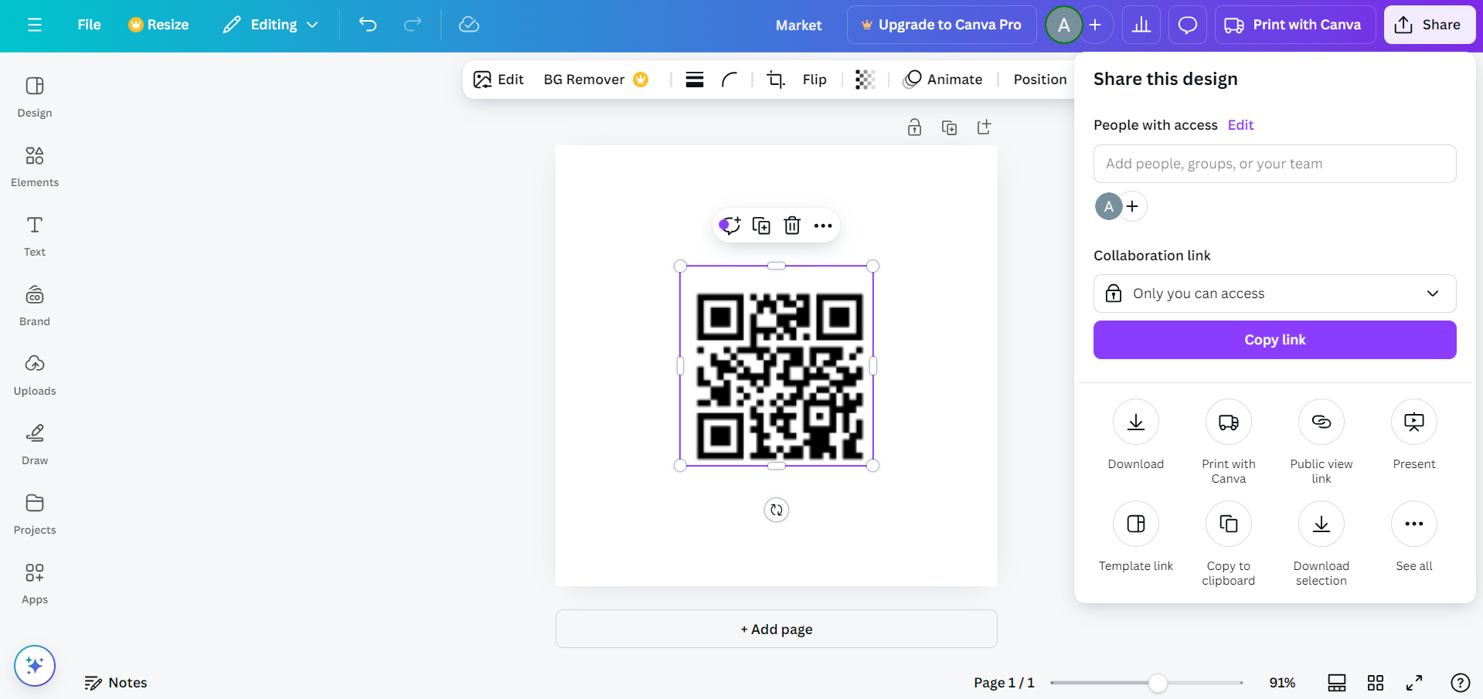This screenshot has height=699, width=1483.
Task: Expand the Only you can access dropdown
Action: [x=1275, y=294]
